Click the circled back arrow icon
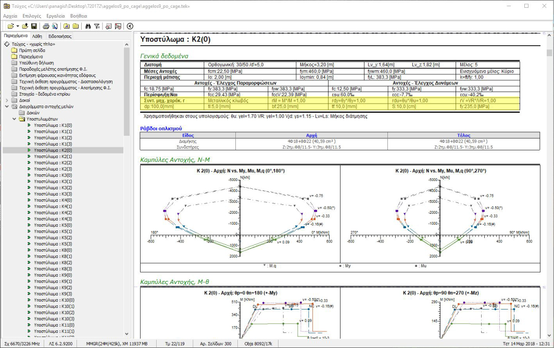Image resolution: width=554 pixels, height=348 pixels. click(130, 26)
